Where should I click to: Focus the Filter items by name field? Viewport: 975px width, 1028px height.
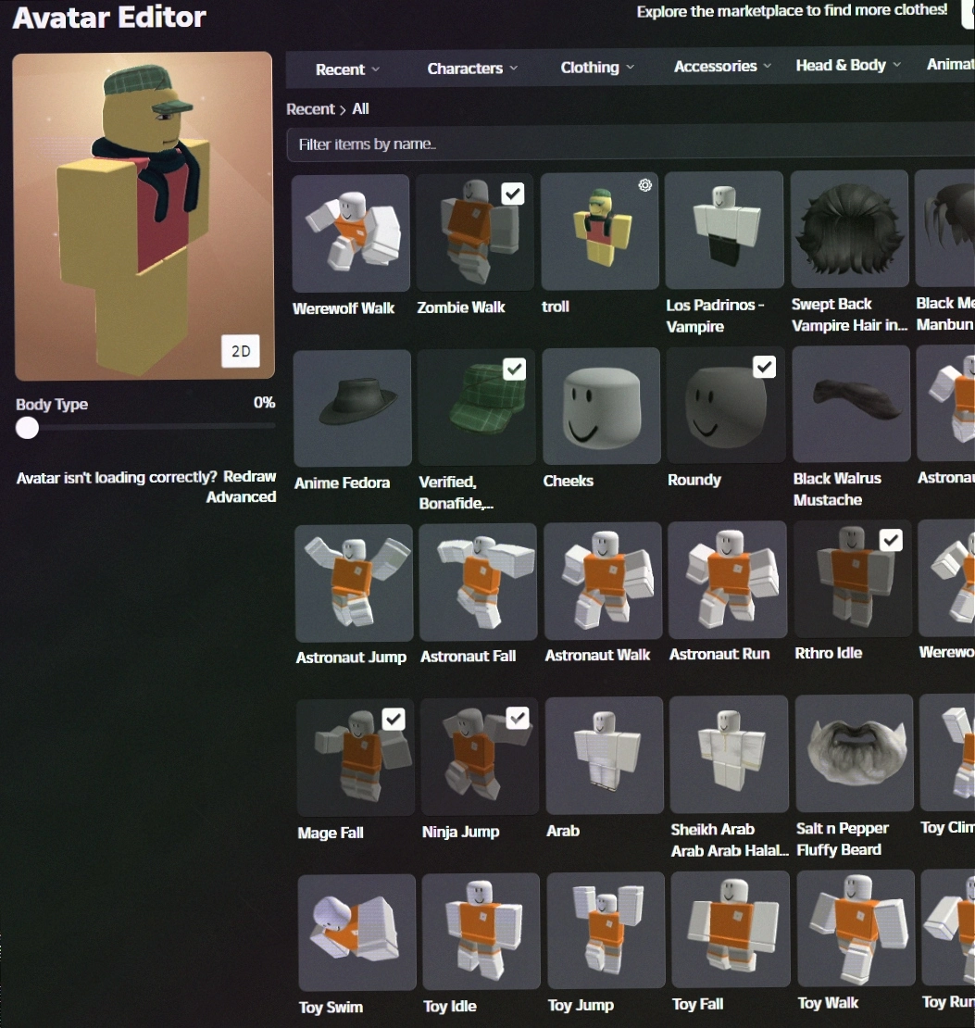coord(631,144)
